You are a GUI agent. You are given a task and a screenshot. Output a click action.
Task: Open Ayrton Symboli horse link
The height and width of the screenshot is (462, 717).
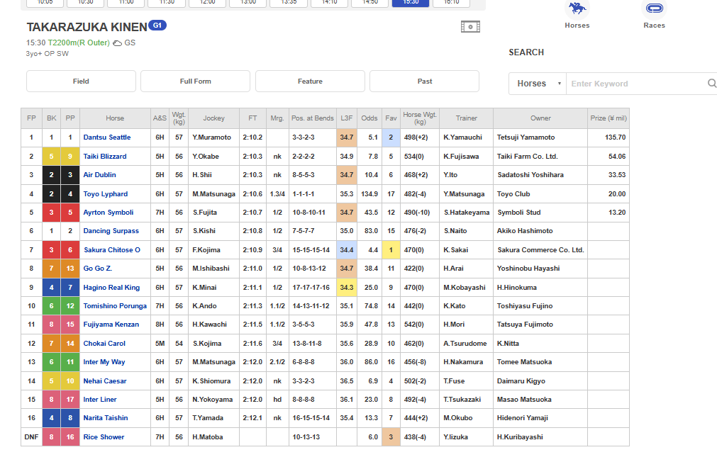(109, 212)
